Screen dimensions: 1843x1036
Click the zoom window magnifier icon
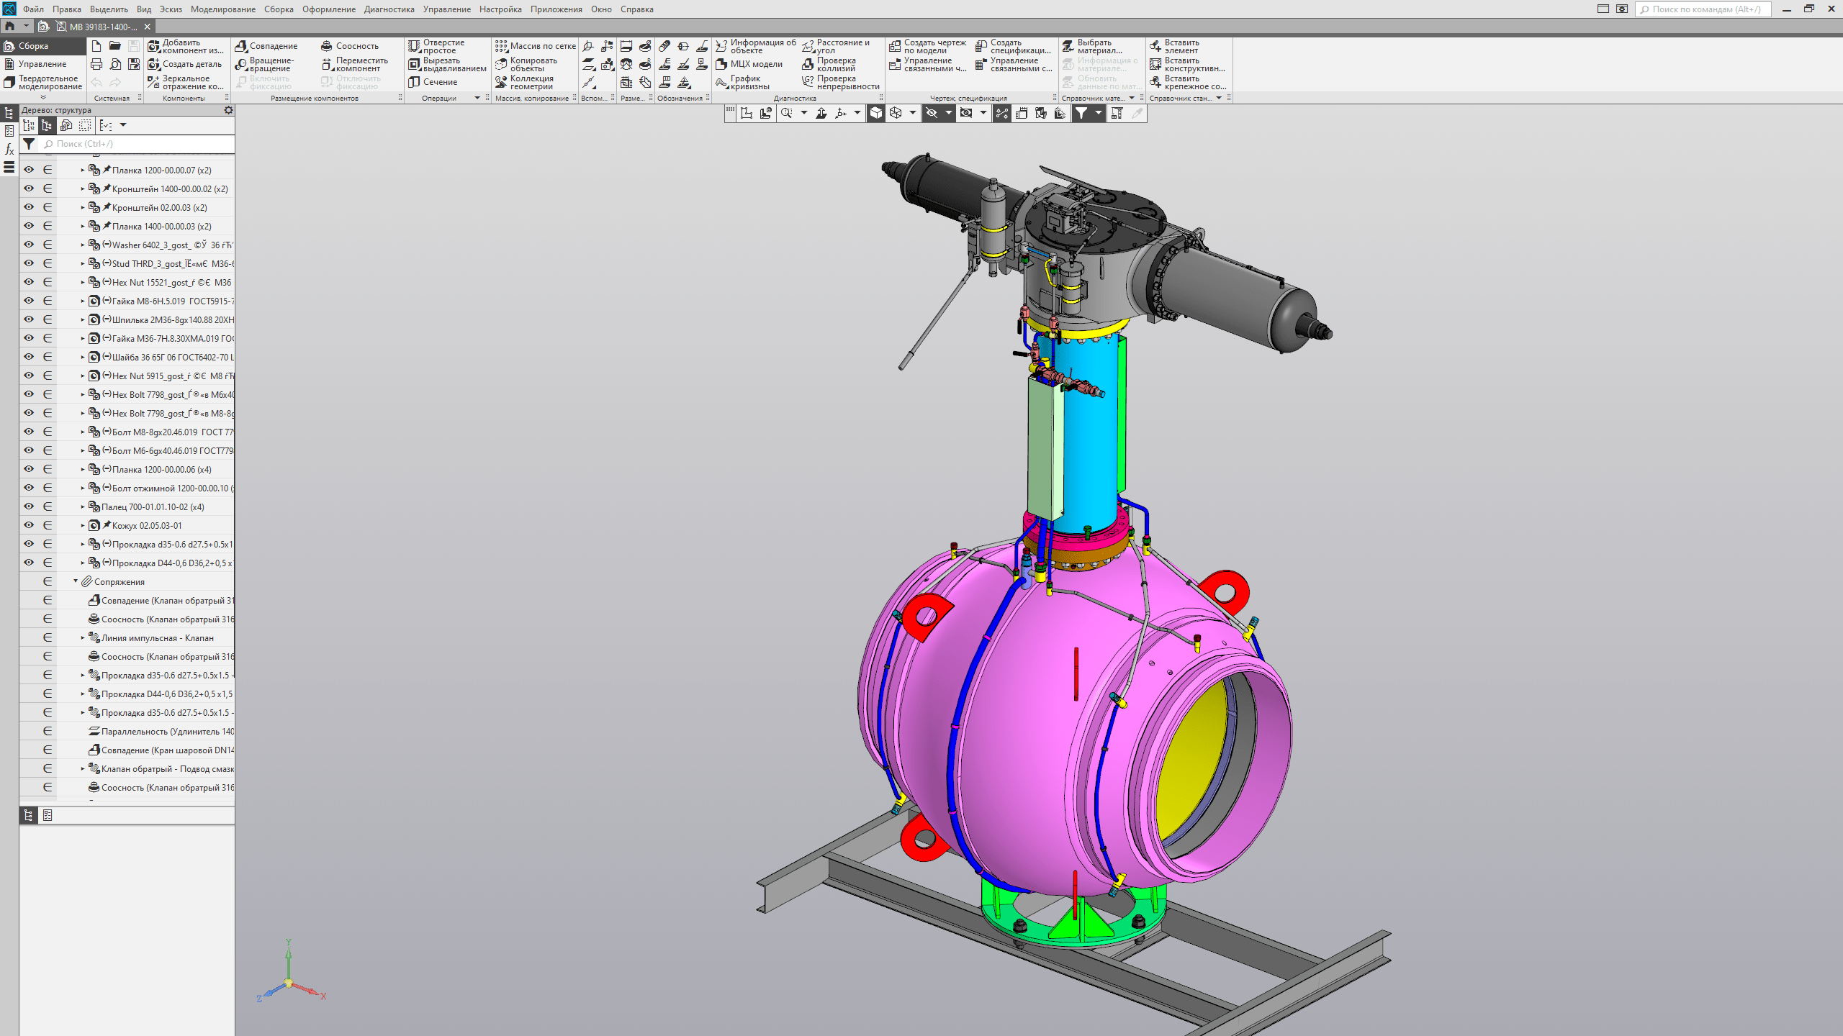786,113
